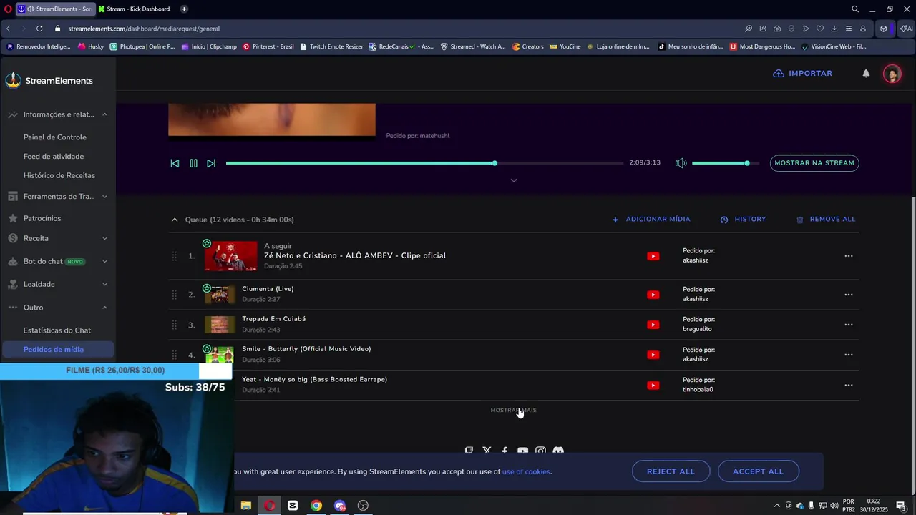Collapse the Queue section
This screenshot has height=515, width=916.
pyautogui.click(x=175, y=220)
